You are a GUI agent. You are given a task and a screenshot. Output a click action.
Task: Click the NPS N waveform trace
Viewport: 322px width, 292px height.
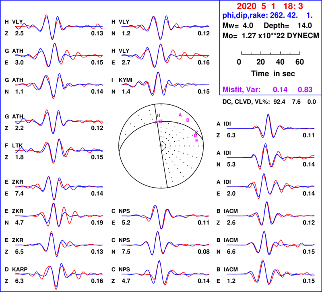tap(166, 244)
